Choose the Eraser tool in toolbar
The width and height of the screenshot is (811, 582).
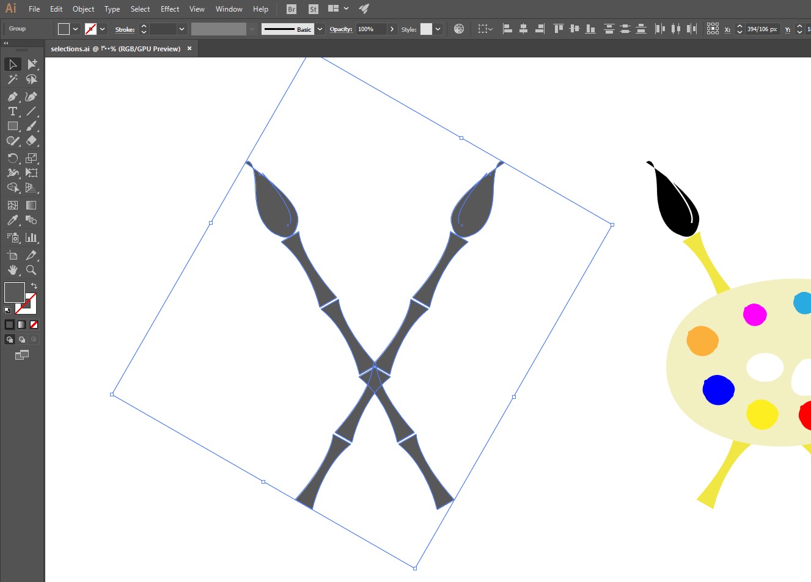point(32,140)
